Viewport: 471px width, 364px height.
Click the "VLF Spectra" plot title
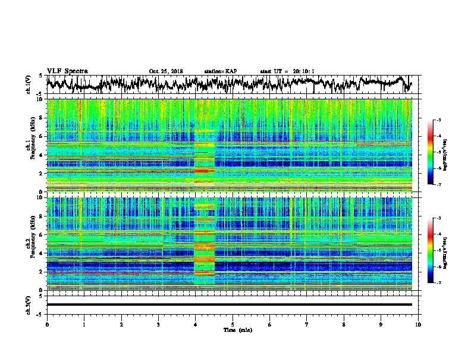click(67, 71)
